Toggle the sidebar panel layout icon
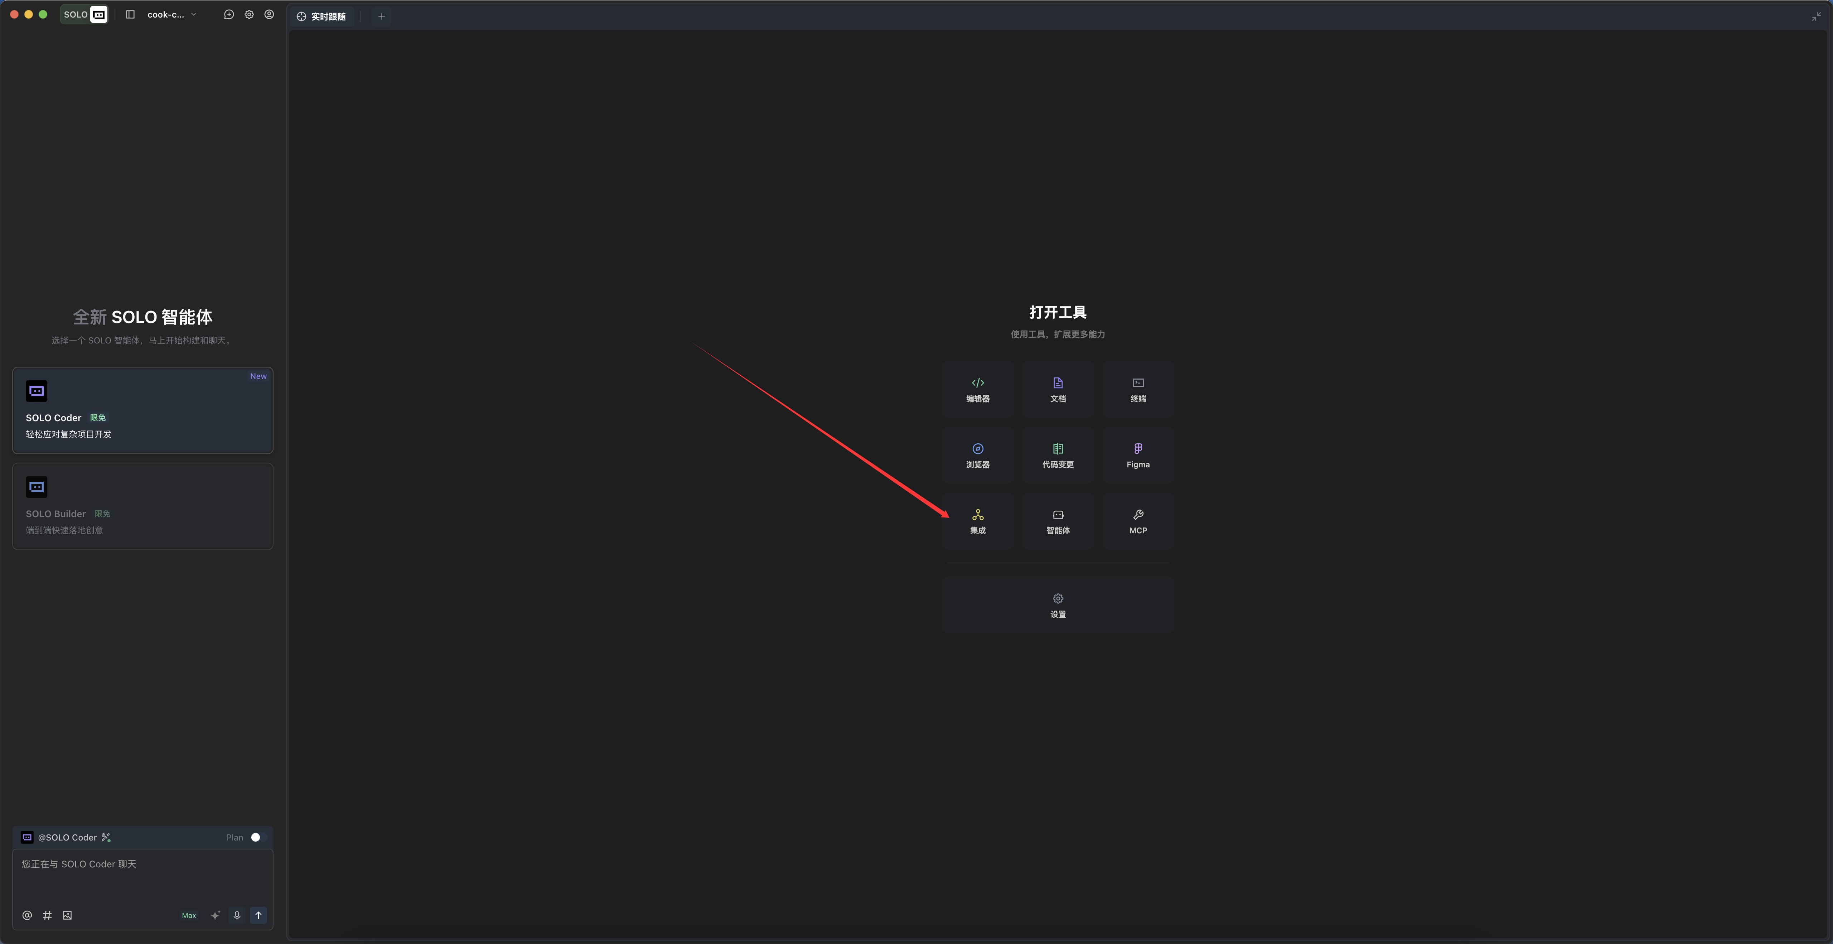1833x944 pixels. (x=130, y=14)
